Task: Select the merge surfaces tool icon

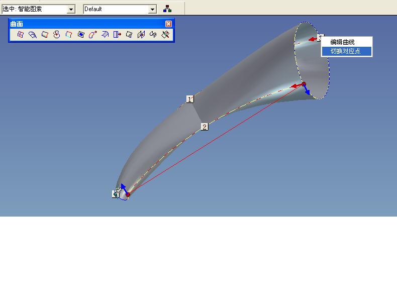Action: pos(153,35)
